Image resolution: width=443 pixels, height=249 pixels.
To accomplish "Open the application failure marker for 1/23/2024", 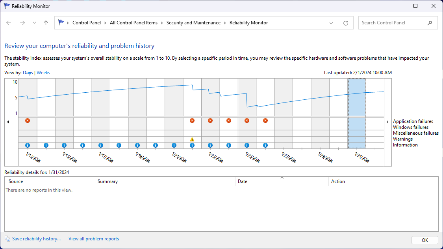I will [210, 121].
